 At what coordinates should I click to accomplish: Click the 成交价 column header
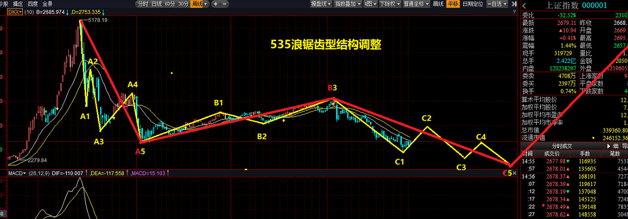click(552, 154)
